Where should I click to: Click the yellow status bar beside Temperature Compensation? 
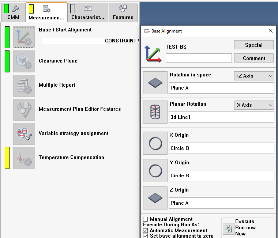(x=7, y=158)
